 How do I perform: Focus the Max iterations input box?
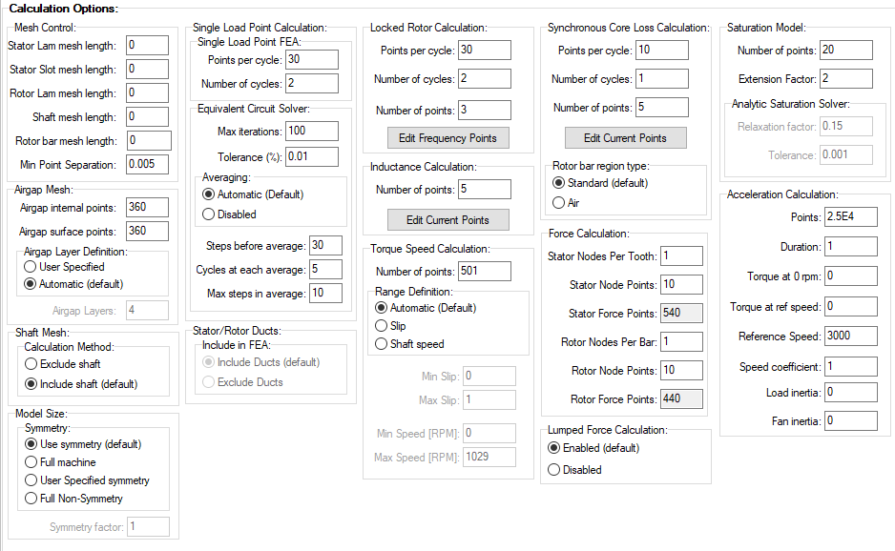(311, 131)
